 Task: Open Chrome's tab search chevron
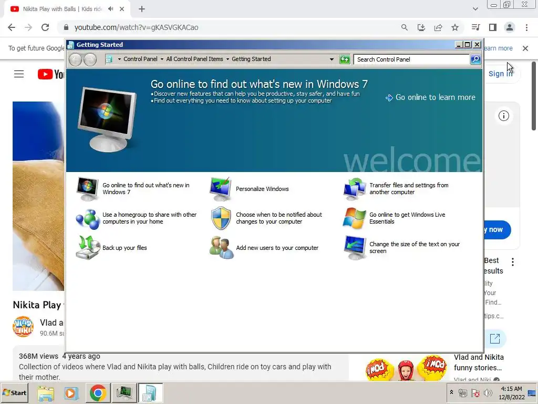475,9
